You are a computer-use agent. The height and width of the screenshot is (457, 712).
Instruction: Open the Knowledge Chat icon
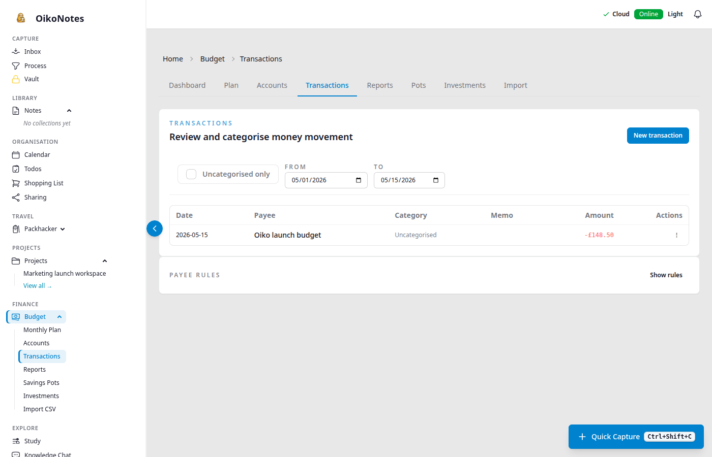(x=16, y=454)
